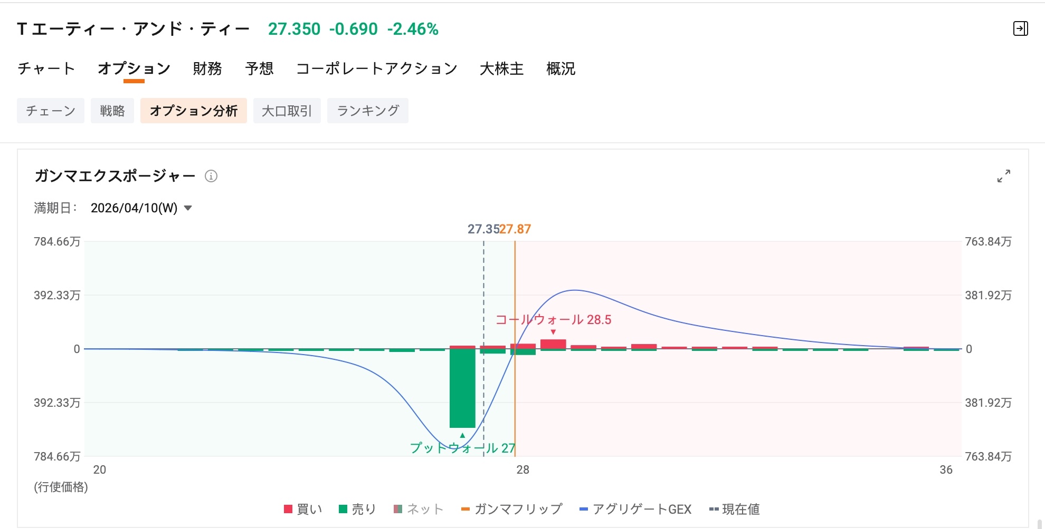Click the ランキング button
The image size is (1045, 529).
[368, 111]
